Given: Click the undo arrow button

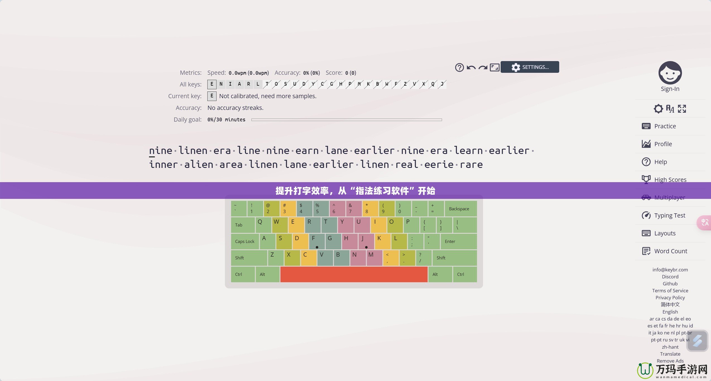Looking at the screenshot, I should (x=472, y=67).
